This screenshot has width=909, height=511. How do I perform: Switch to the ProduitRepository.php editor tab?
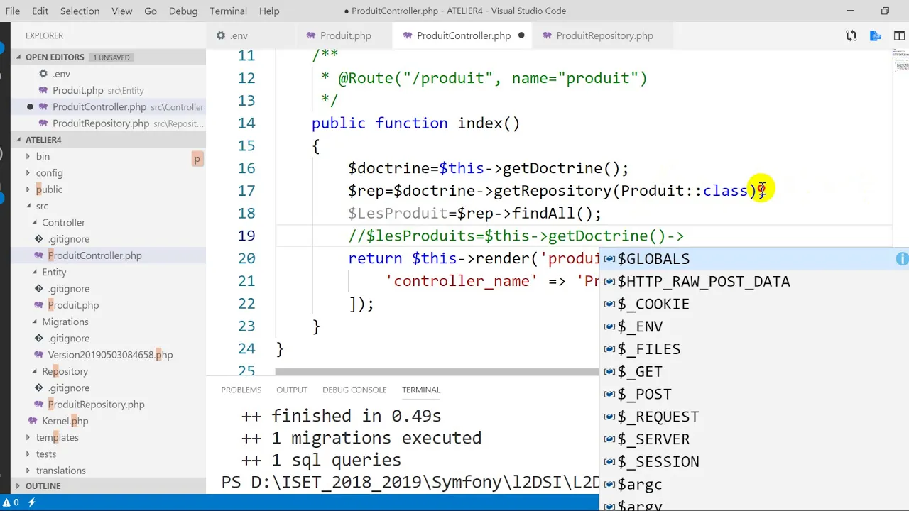click(604, 35)
